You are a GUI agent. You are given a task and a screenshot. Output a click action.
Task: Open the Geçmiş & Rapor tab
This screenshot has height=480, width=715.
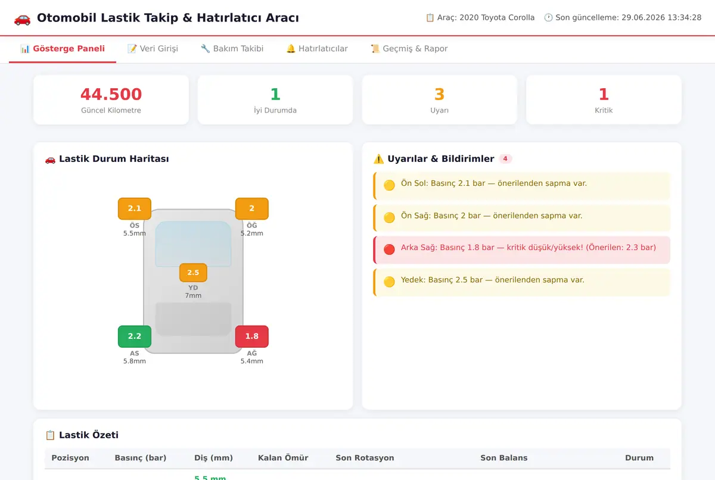409,49
